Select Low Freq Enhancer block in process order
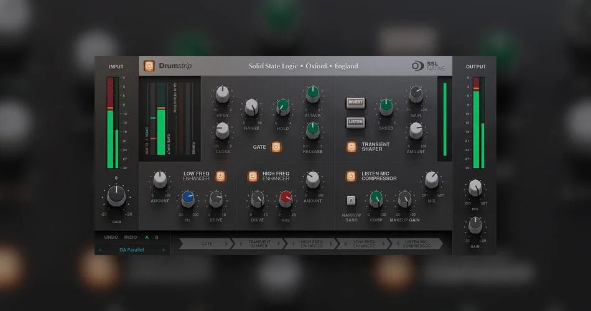The height and width of the screenshot is (311, 591). [x=364, y=244]
